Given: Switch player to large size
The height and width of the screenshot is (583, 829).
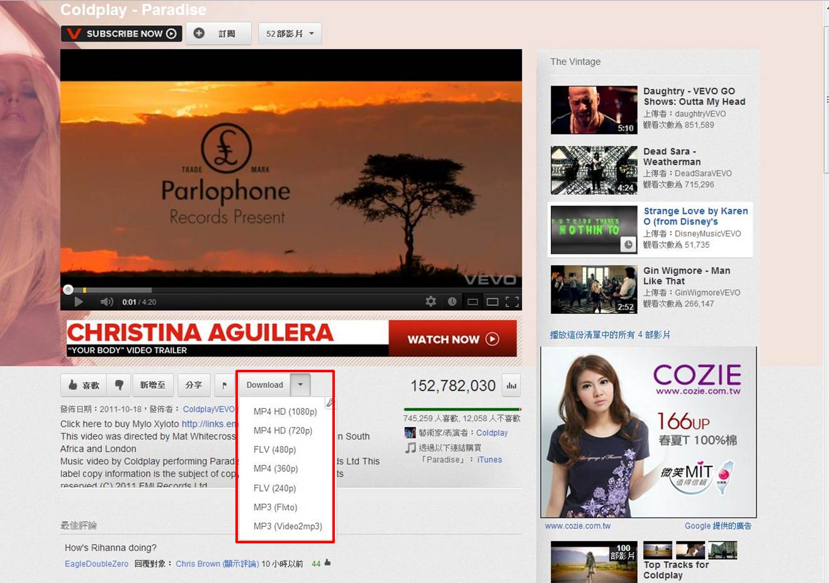Looking at the screenshot, I should pos(492,302).
